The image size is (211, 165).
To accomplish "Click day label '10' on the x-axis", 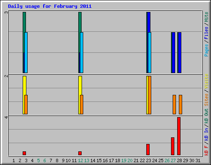I will click(x=68, y=160).
